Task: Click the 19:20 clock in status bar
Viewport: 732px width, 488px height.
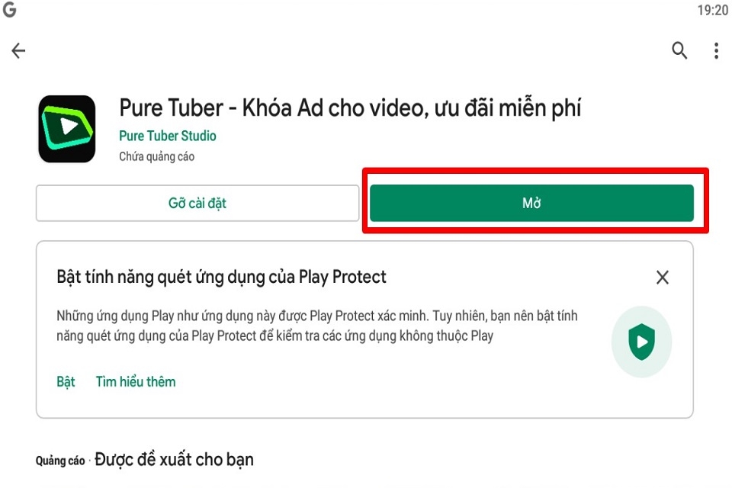Action: tap(712, 10)
